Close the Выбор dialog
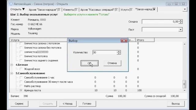 coord(124,41)
